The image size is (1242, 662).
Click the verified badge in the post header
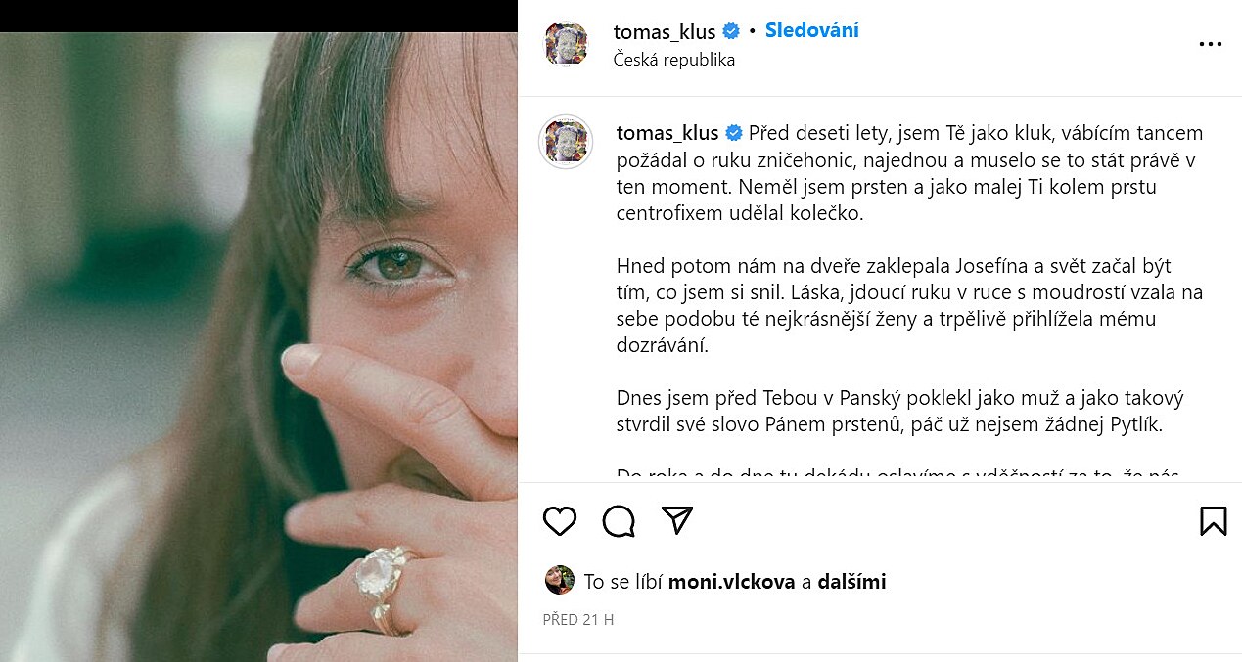[731, 32]
